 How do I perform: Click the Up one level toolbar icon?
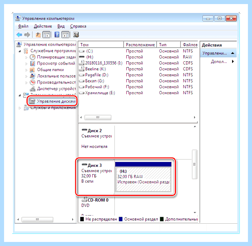[x=38, y=35]
